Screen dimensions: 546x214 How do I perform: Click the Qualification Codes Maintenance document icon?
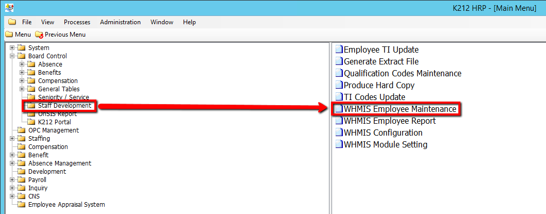point(339,74)
